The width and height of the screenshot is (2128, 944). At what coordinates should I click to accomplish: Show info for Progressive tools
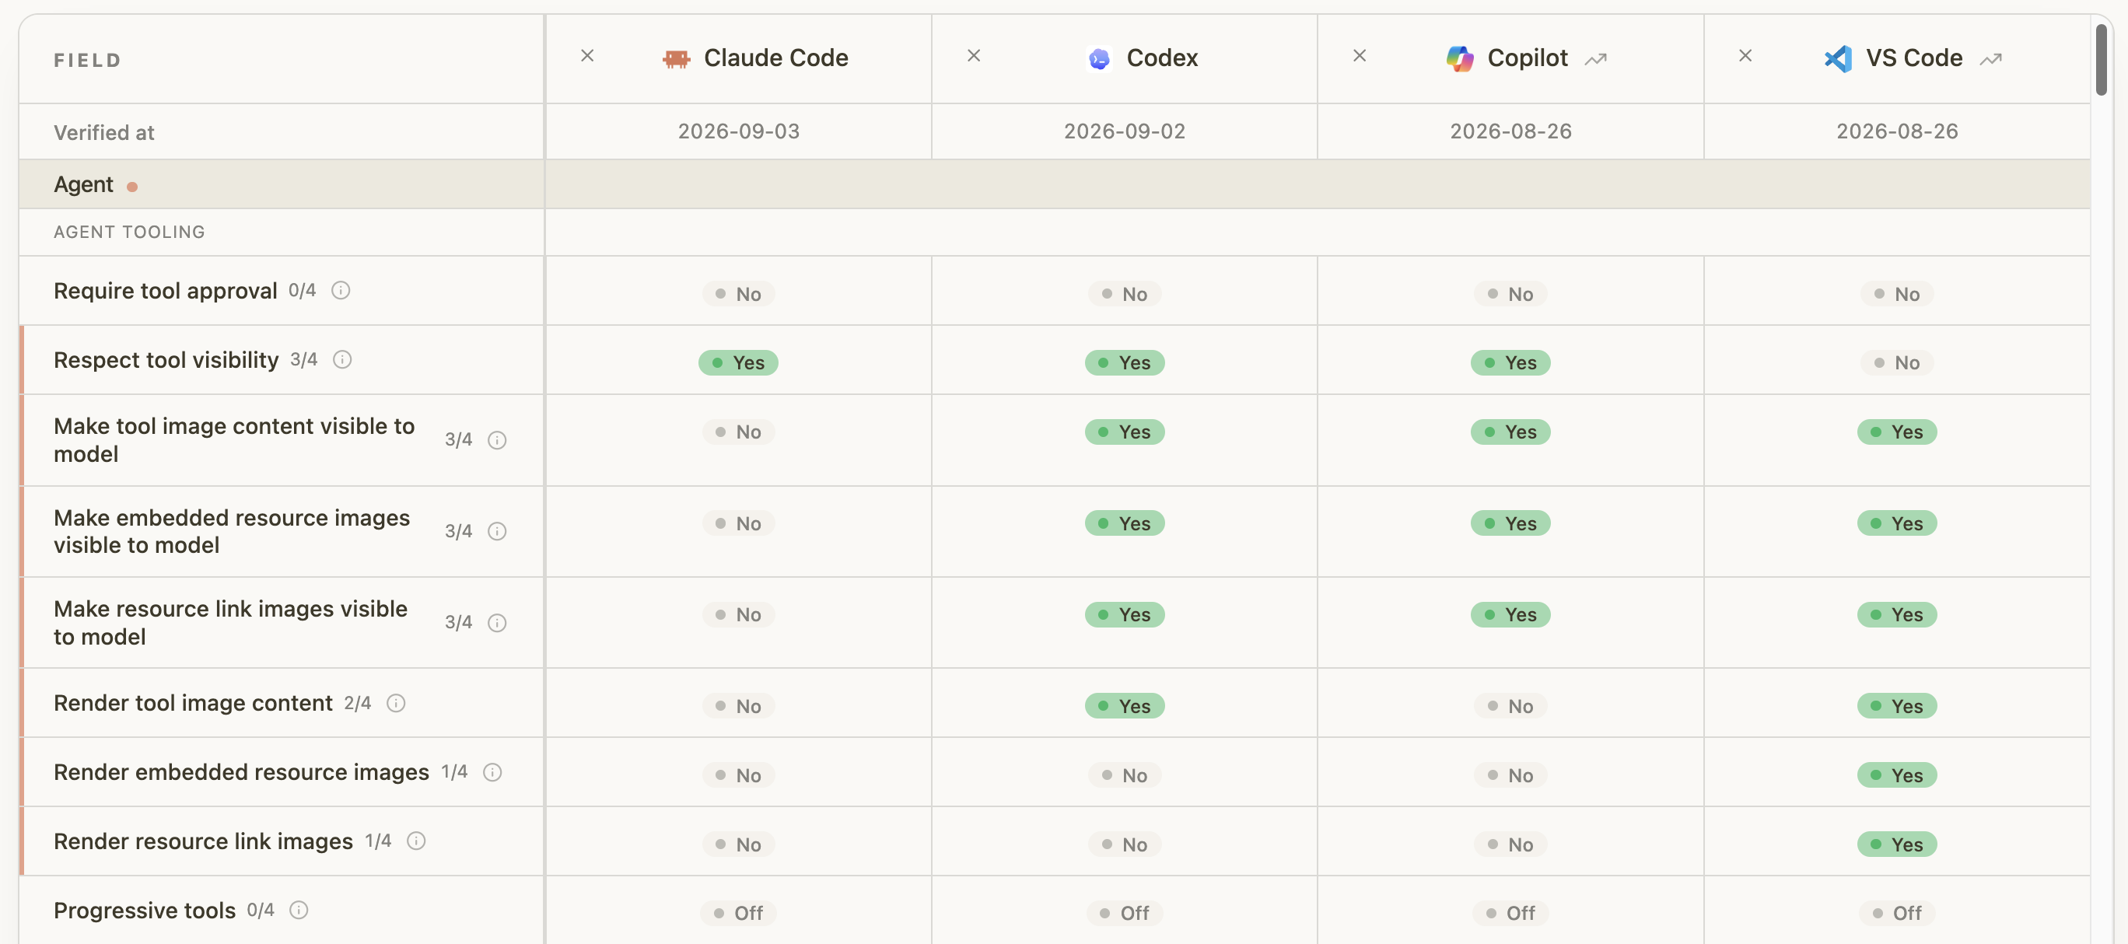[299, 910]
